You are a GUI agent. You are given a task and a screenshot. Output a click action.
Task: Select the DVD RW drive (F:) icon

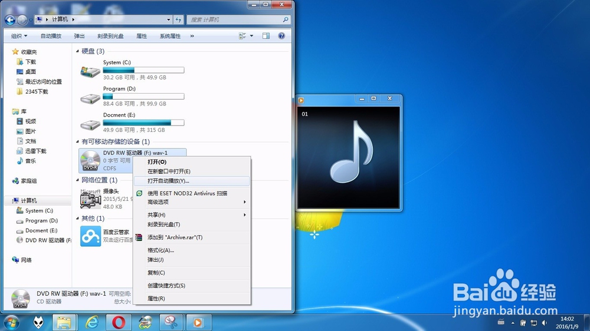(90, 160)
